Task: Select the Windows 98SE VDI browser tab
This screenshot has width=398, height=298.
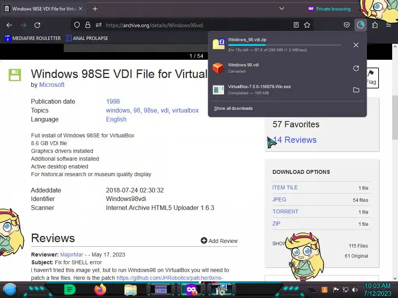Action: click(44, 9)
